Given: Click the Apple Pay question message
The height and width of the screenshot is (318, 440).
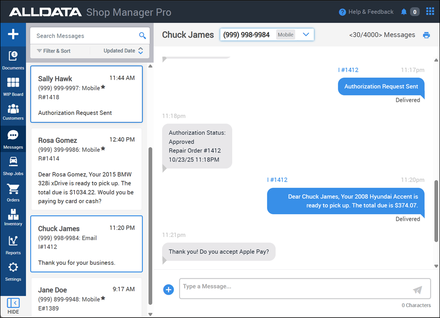Looking at the screenshot, I should click(x=219, y=252).
